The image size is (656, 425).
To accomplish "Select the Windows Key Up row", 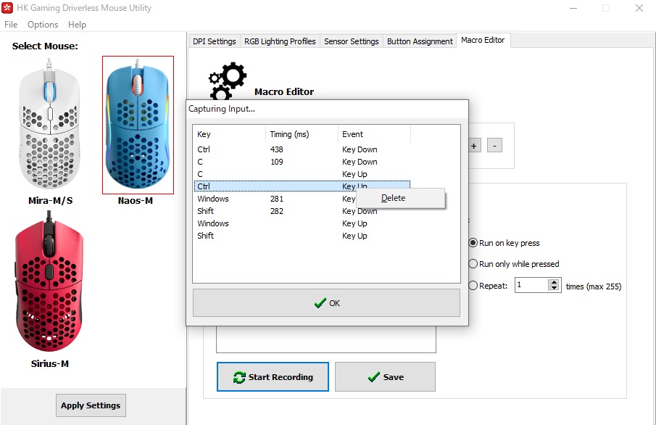I will pyautogui.click(x=302, y=223).
